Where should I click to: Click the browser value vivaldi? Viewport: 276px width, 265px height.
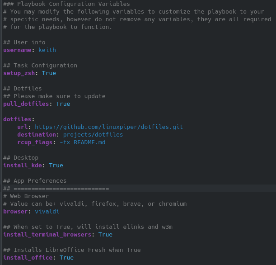tap(47, 212)
